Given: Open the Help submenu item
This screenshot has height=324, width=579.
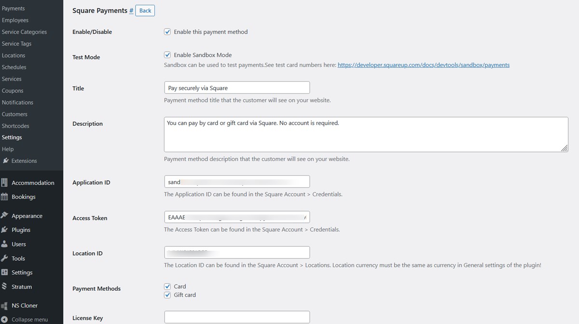Looking at the screenshot, I should [x=8, y=149].
